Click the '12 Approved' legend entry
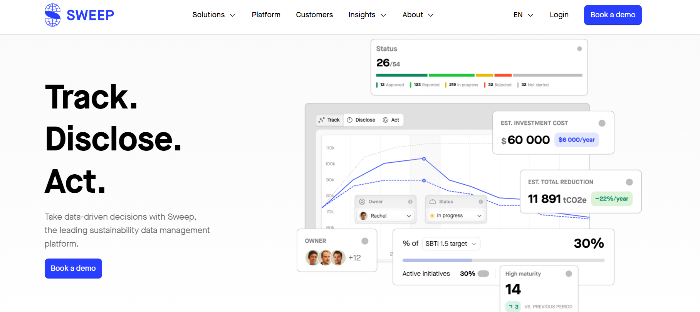This screenshot has width=700, height=312. [x=390, y=85]
